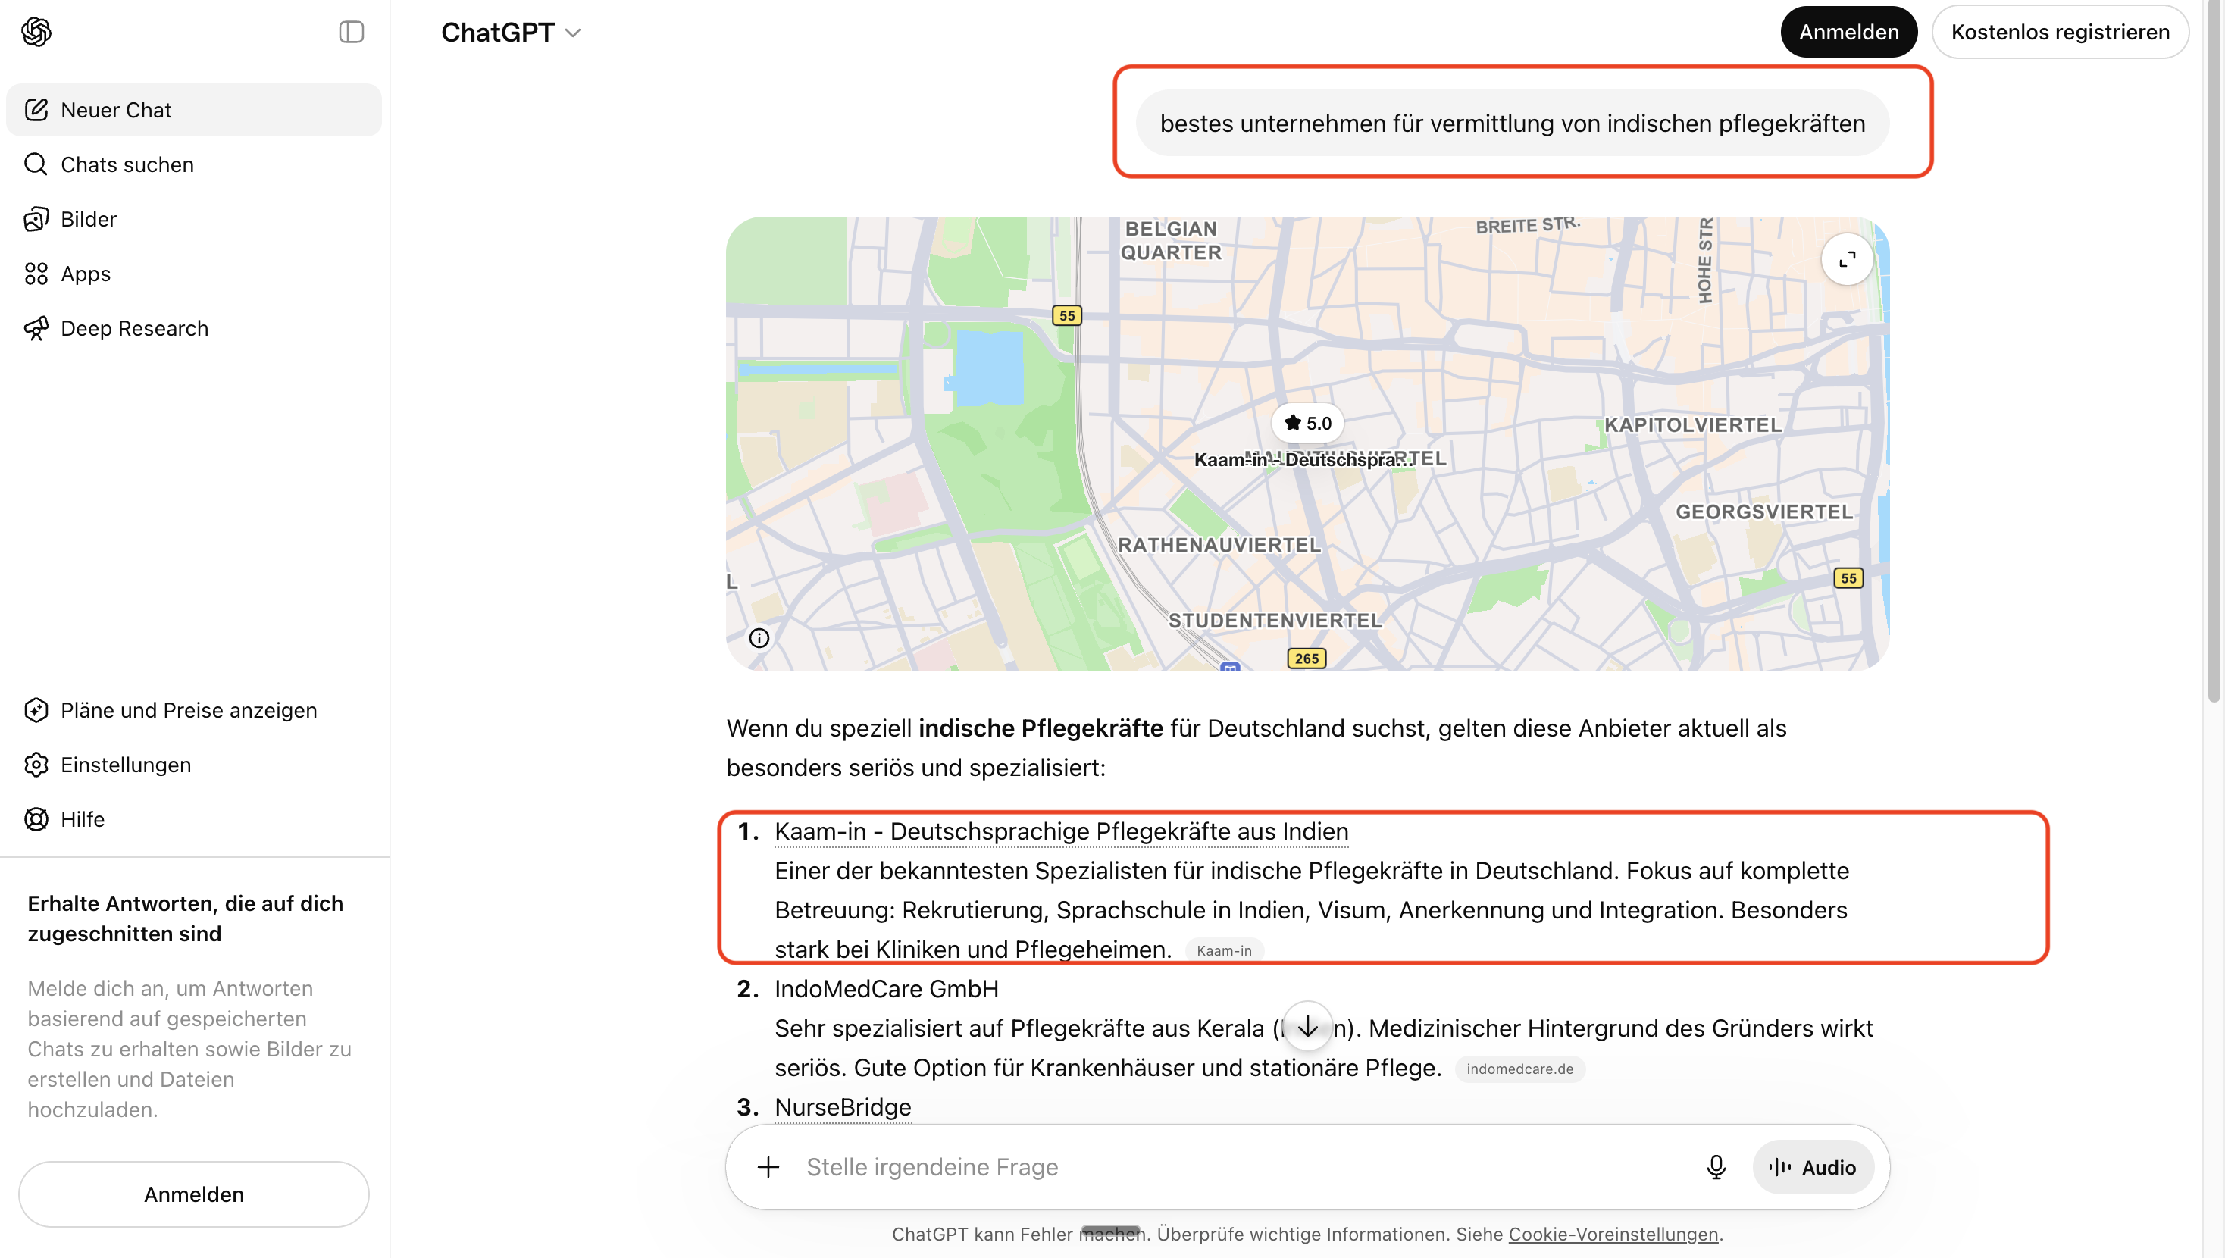2225x1258 pixels.
Task: Click the ChatGPT logo icon in sidebar
Action: (36, 32)
